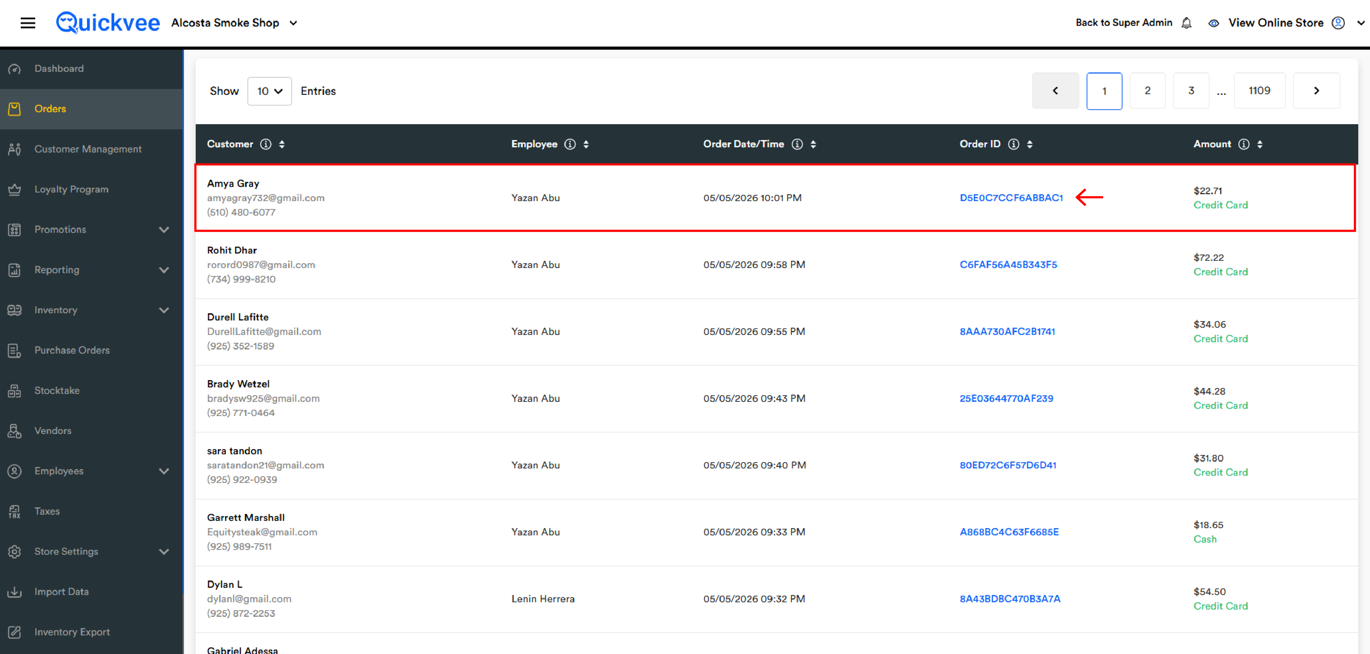Sort by Order Date/Time arrows
The height and width of the screenshot is (654, 1370).
tap(813, 144)
